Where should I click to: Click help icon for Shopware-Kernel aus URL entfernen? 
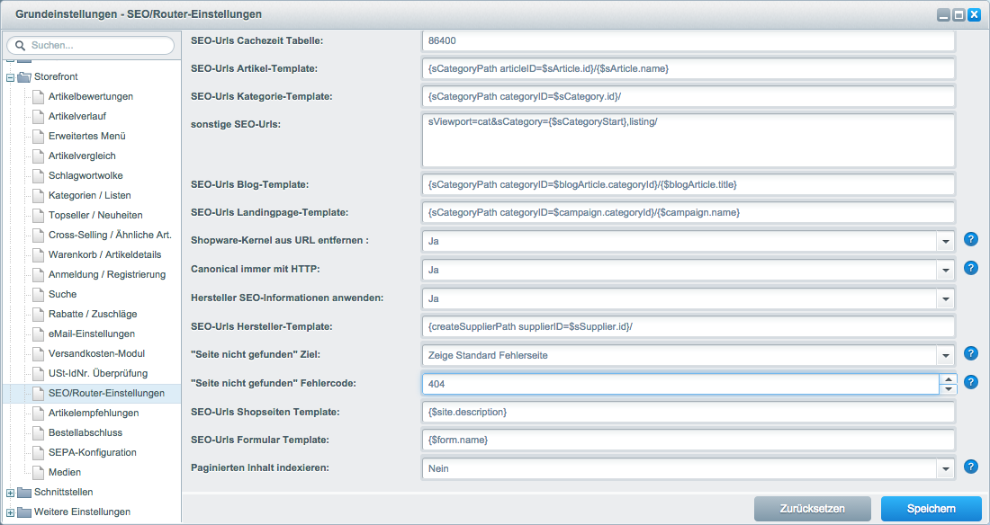point(970,239)
